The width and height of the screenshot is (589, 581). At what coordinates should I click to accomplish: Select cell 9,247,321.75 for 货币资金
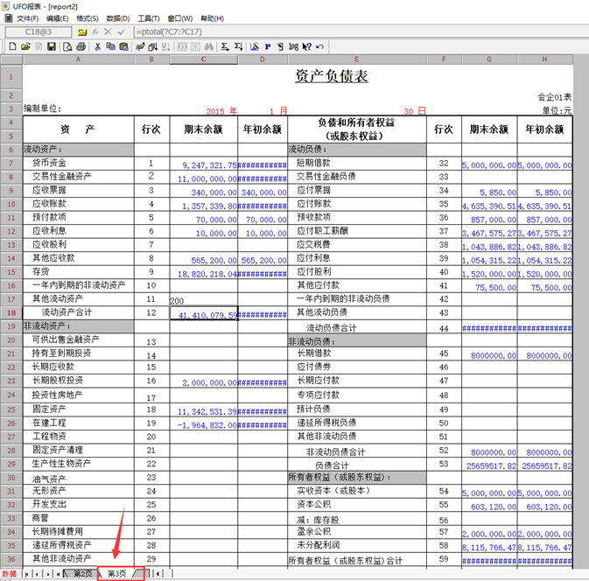tap(204, 164)
